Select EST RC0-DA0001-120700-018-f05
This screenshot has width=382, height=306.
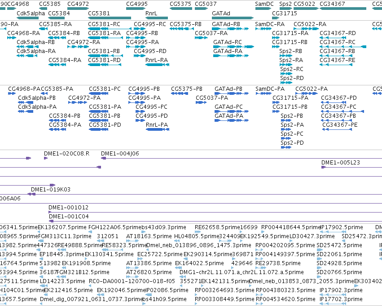tap(132, 282)
